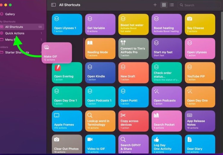
Task: Click the vertical scrollbar thumb
Action: coord(222,45)
